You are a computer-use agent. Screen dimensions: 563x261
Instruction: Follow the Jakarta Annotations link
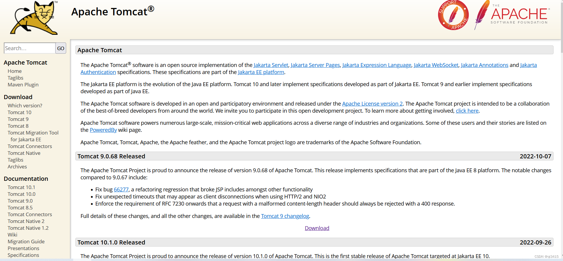coord(484,65)
